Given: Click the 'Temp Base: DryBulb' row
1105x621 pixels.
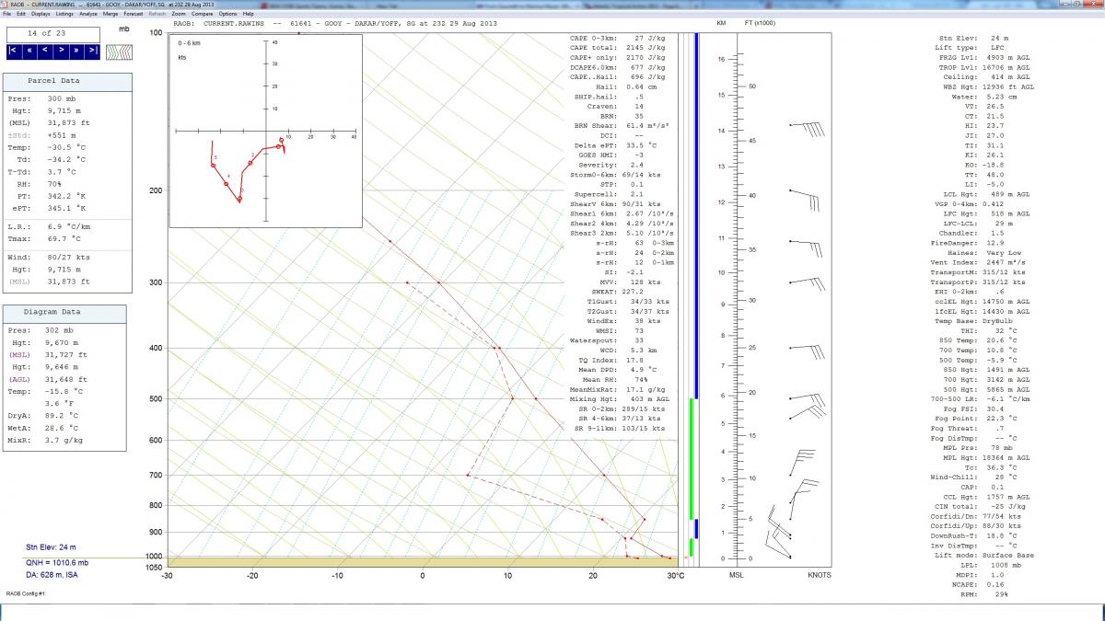Looking at the screenshot, I should coord(974,321).
